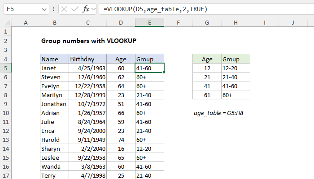
Task: Select the active cell E5 '41-60'
Action: 149,68
